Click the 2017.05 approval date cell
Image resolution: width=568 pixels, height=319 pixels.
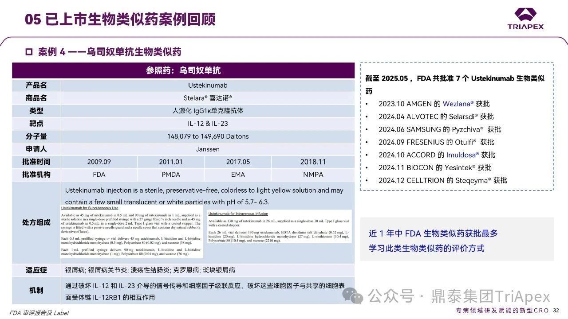point(238,162)
